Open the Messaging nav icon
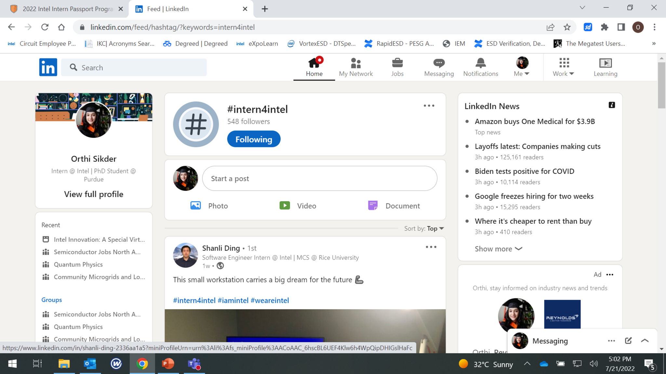Viewport: 666px width, 374px height. (x=439, y=63)
